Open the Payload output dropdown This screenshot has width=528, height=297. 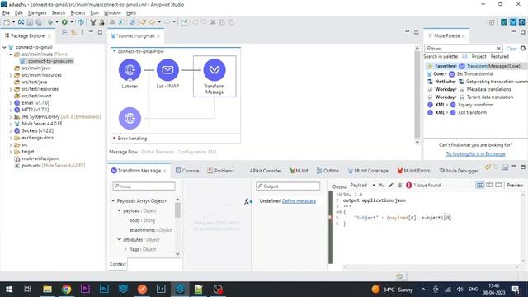pyautogui.click(x=374, y=185)
